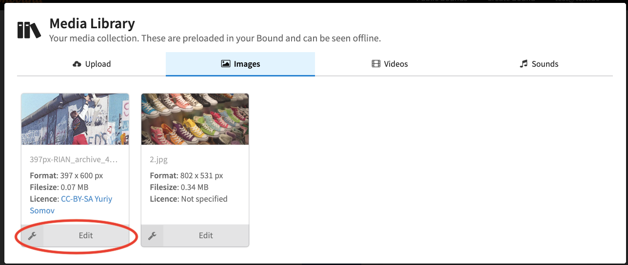Select the Berlin Wall graffiti thumbnail

(75, 119)
